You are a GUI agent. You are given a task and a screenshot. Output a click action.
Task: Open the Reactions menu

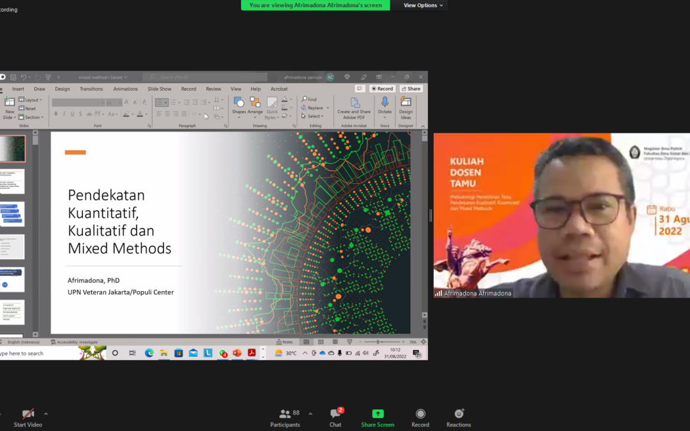pyautogui.click(x=459, y=417)
